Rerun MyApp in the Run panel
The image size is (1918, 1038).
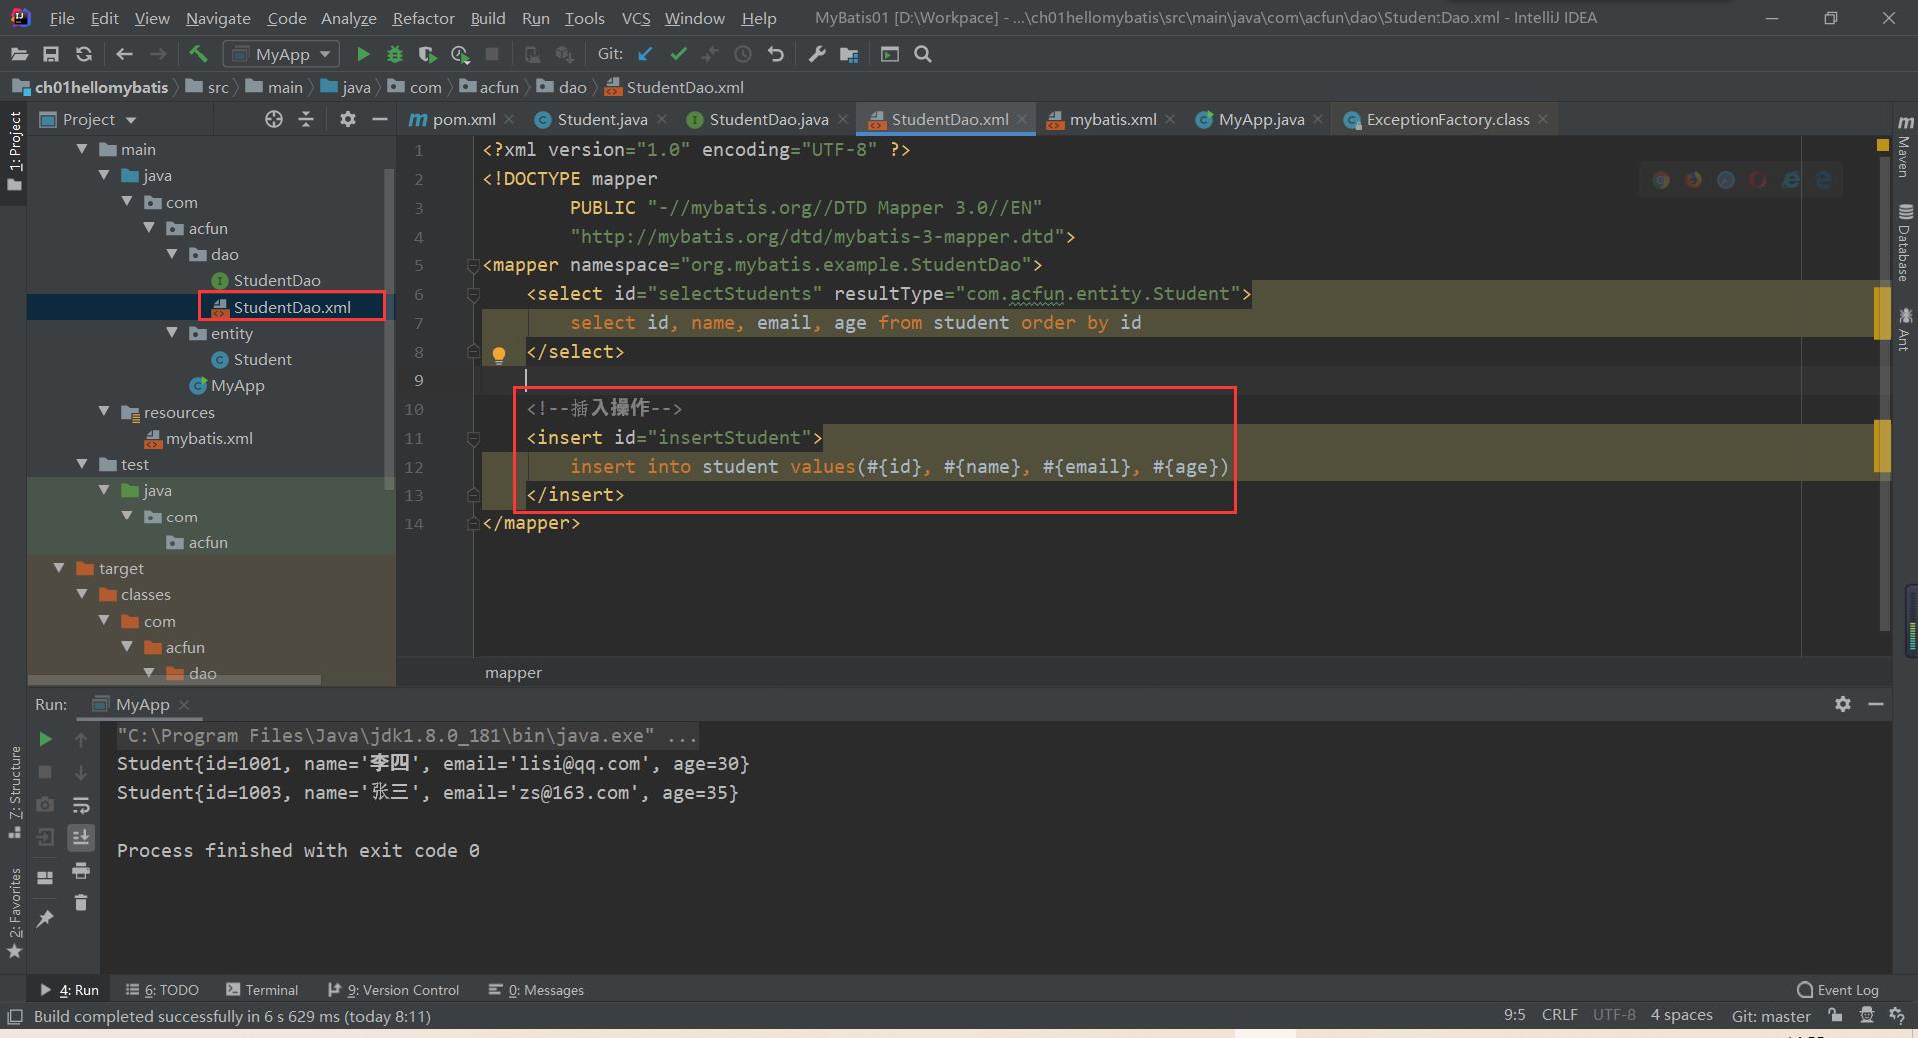click(45, 739)
